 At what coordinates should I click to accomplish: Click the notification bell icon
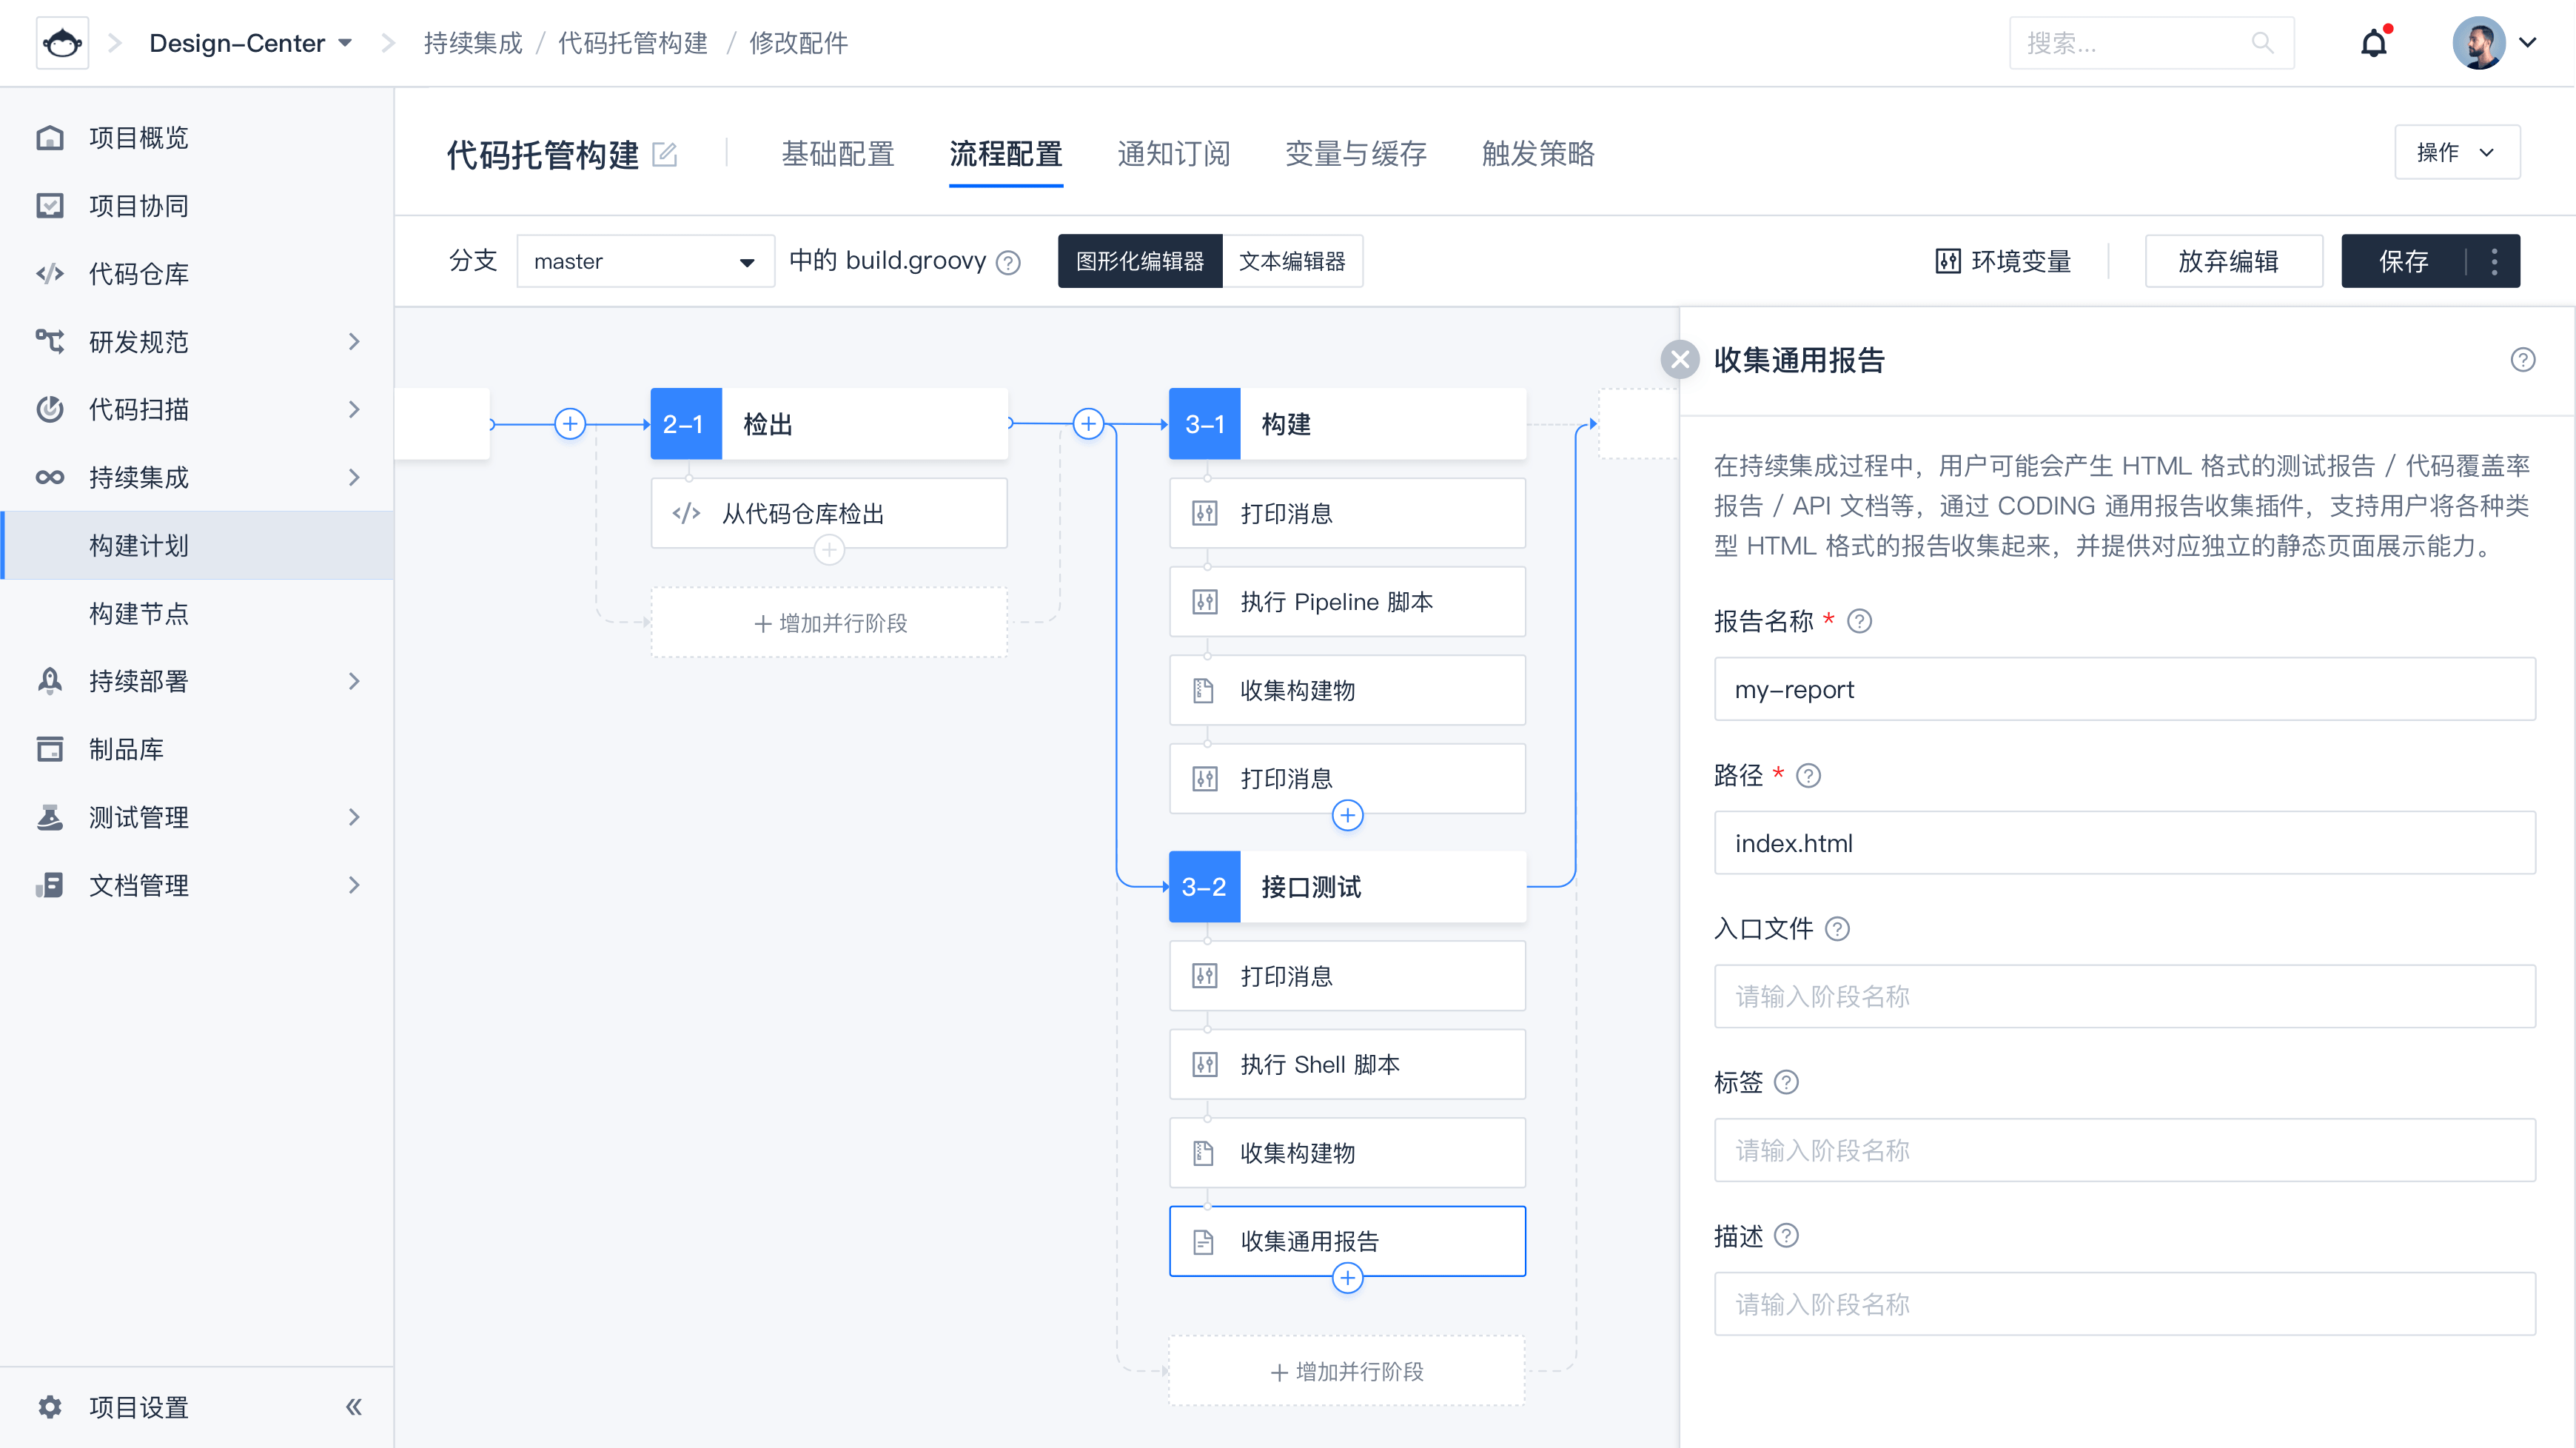coord(2373,43)
